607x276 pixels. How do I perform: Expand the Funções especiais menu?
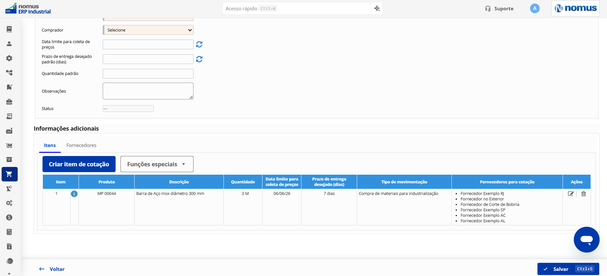tap(157, 164)
